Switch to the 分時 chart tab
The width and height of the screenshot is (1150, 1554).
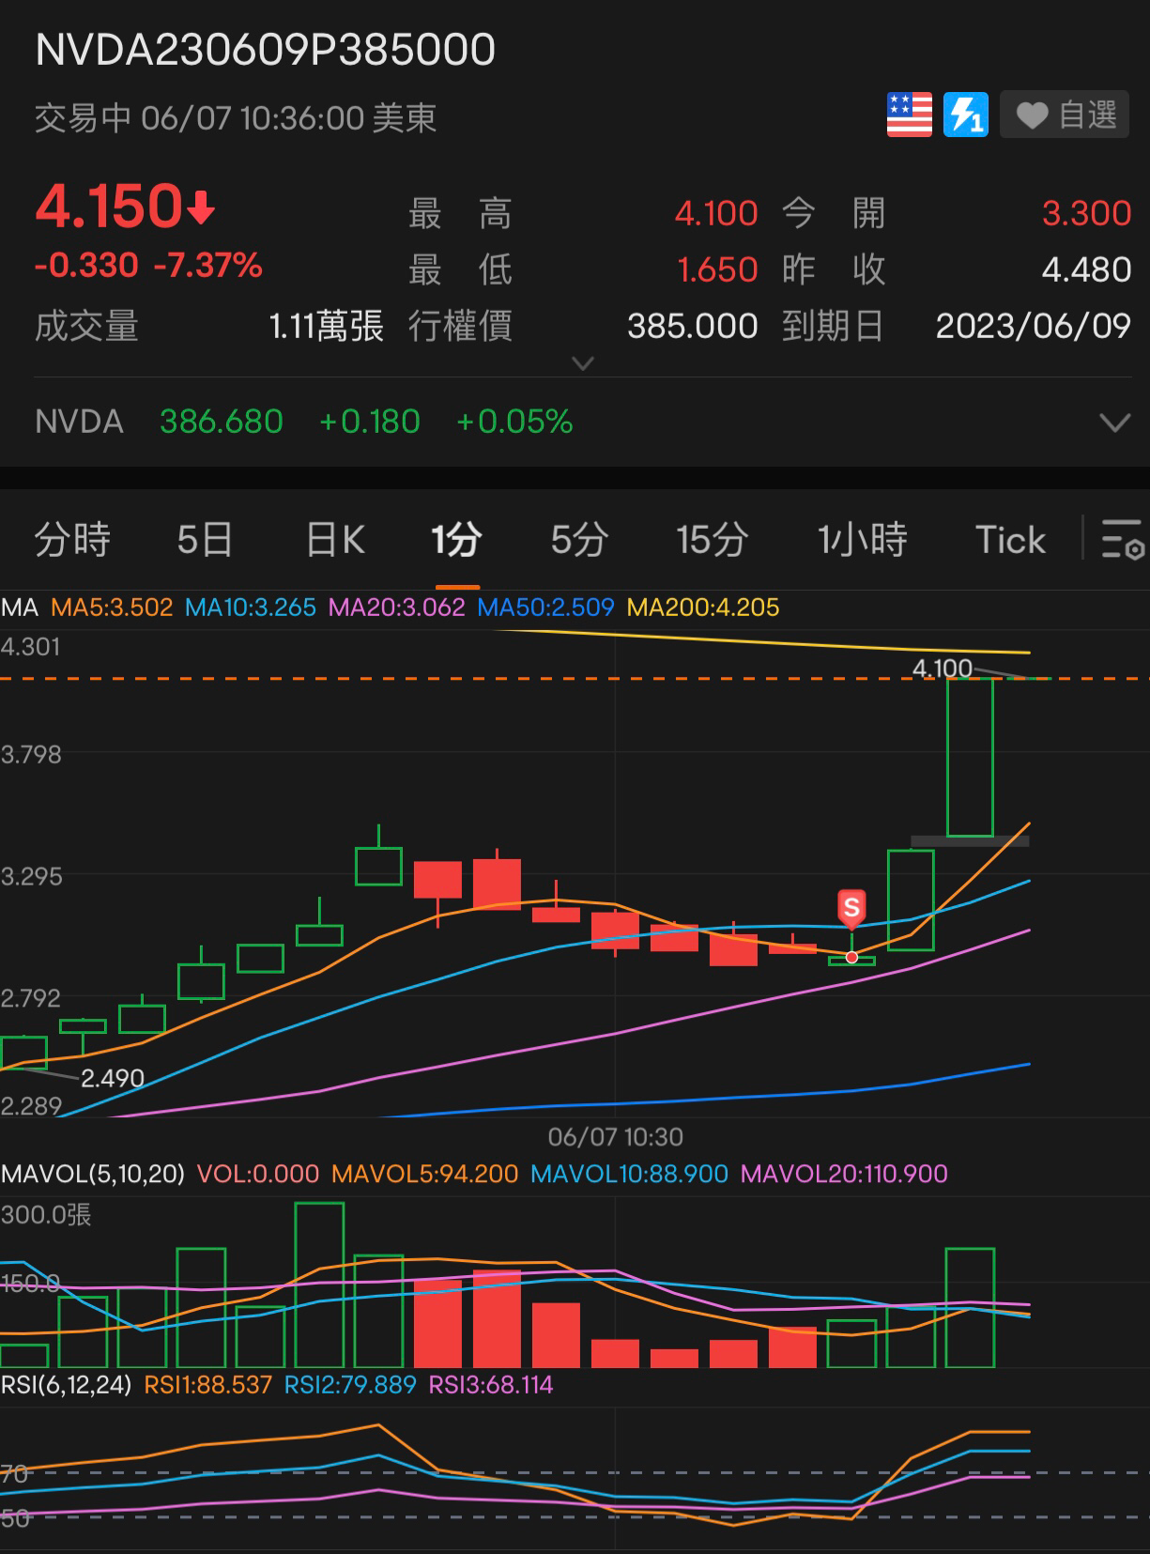click(72, 540)
